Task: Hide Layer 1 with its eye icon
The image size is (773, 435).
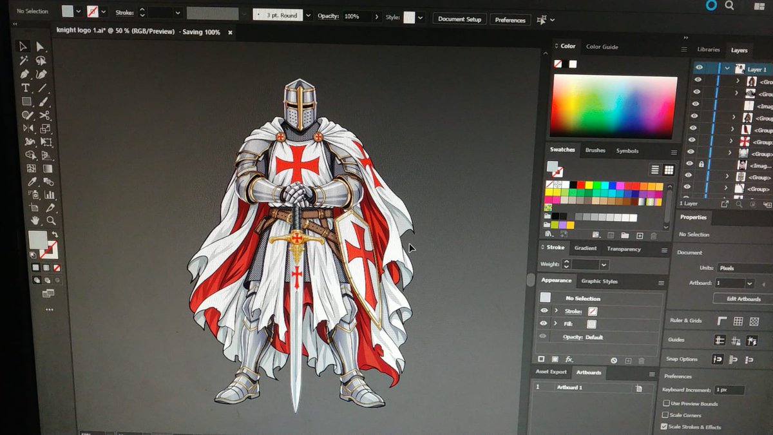Action: tap(698, 68)
